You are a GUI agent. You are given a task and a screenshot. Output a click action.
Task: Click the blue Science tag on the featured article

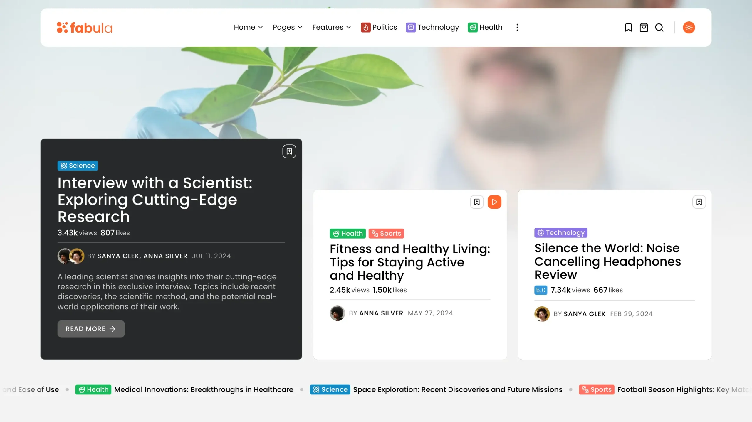point(78,166)
